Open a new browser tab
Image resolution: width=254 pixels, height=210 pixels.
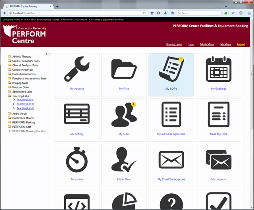click(57, 6)
